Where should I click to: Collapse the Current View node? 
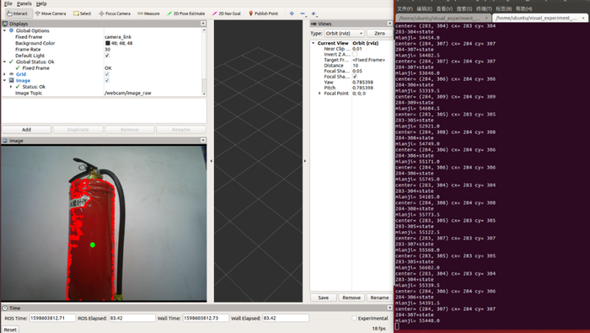313,43
